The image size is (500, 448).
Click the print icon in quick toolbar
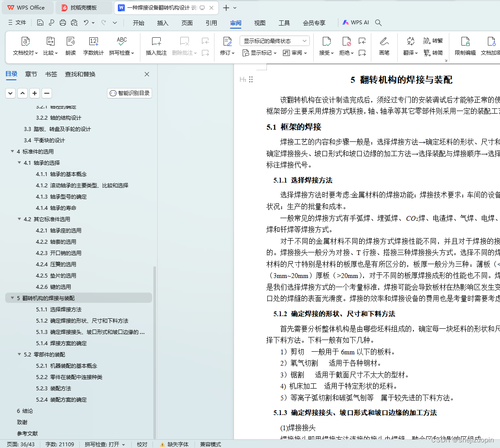(63, 23)
